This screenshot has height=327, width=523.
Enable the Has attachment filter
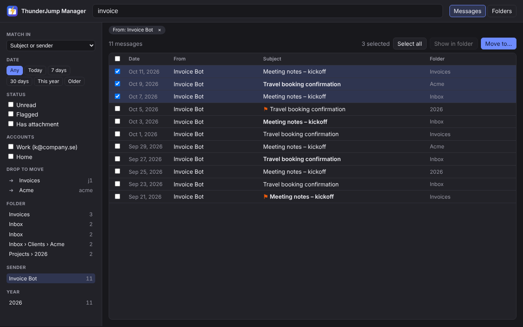[x=11, y=124]
